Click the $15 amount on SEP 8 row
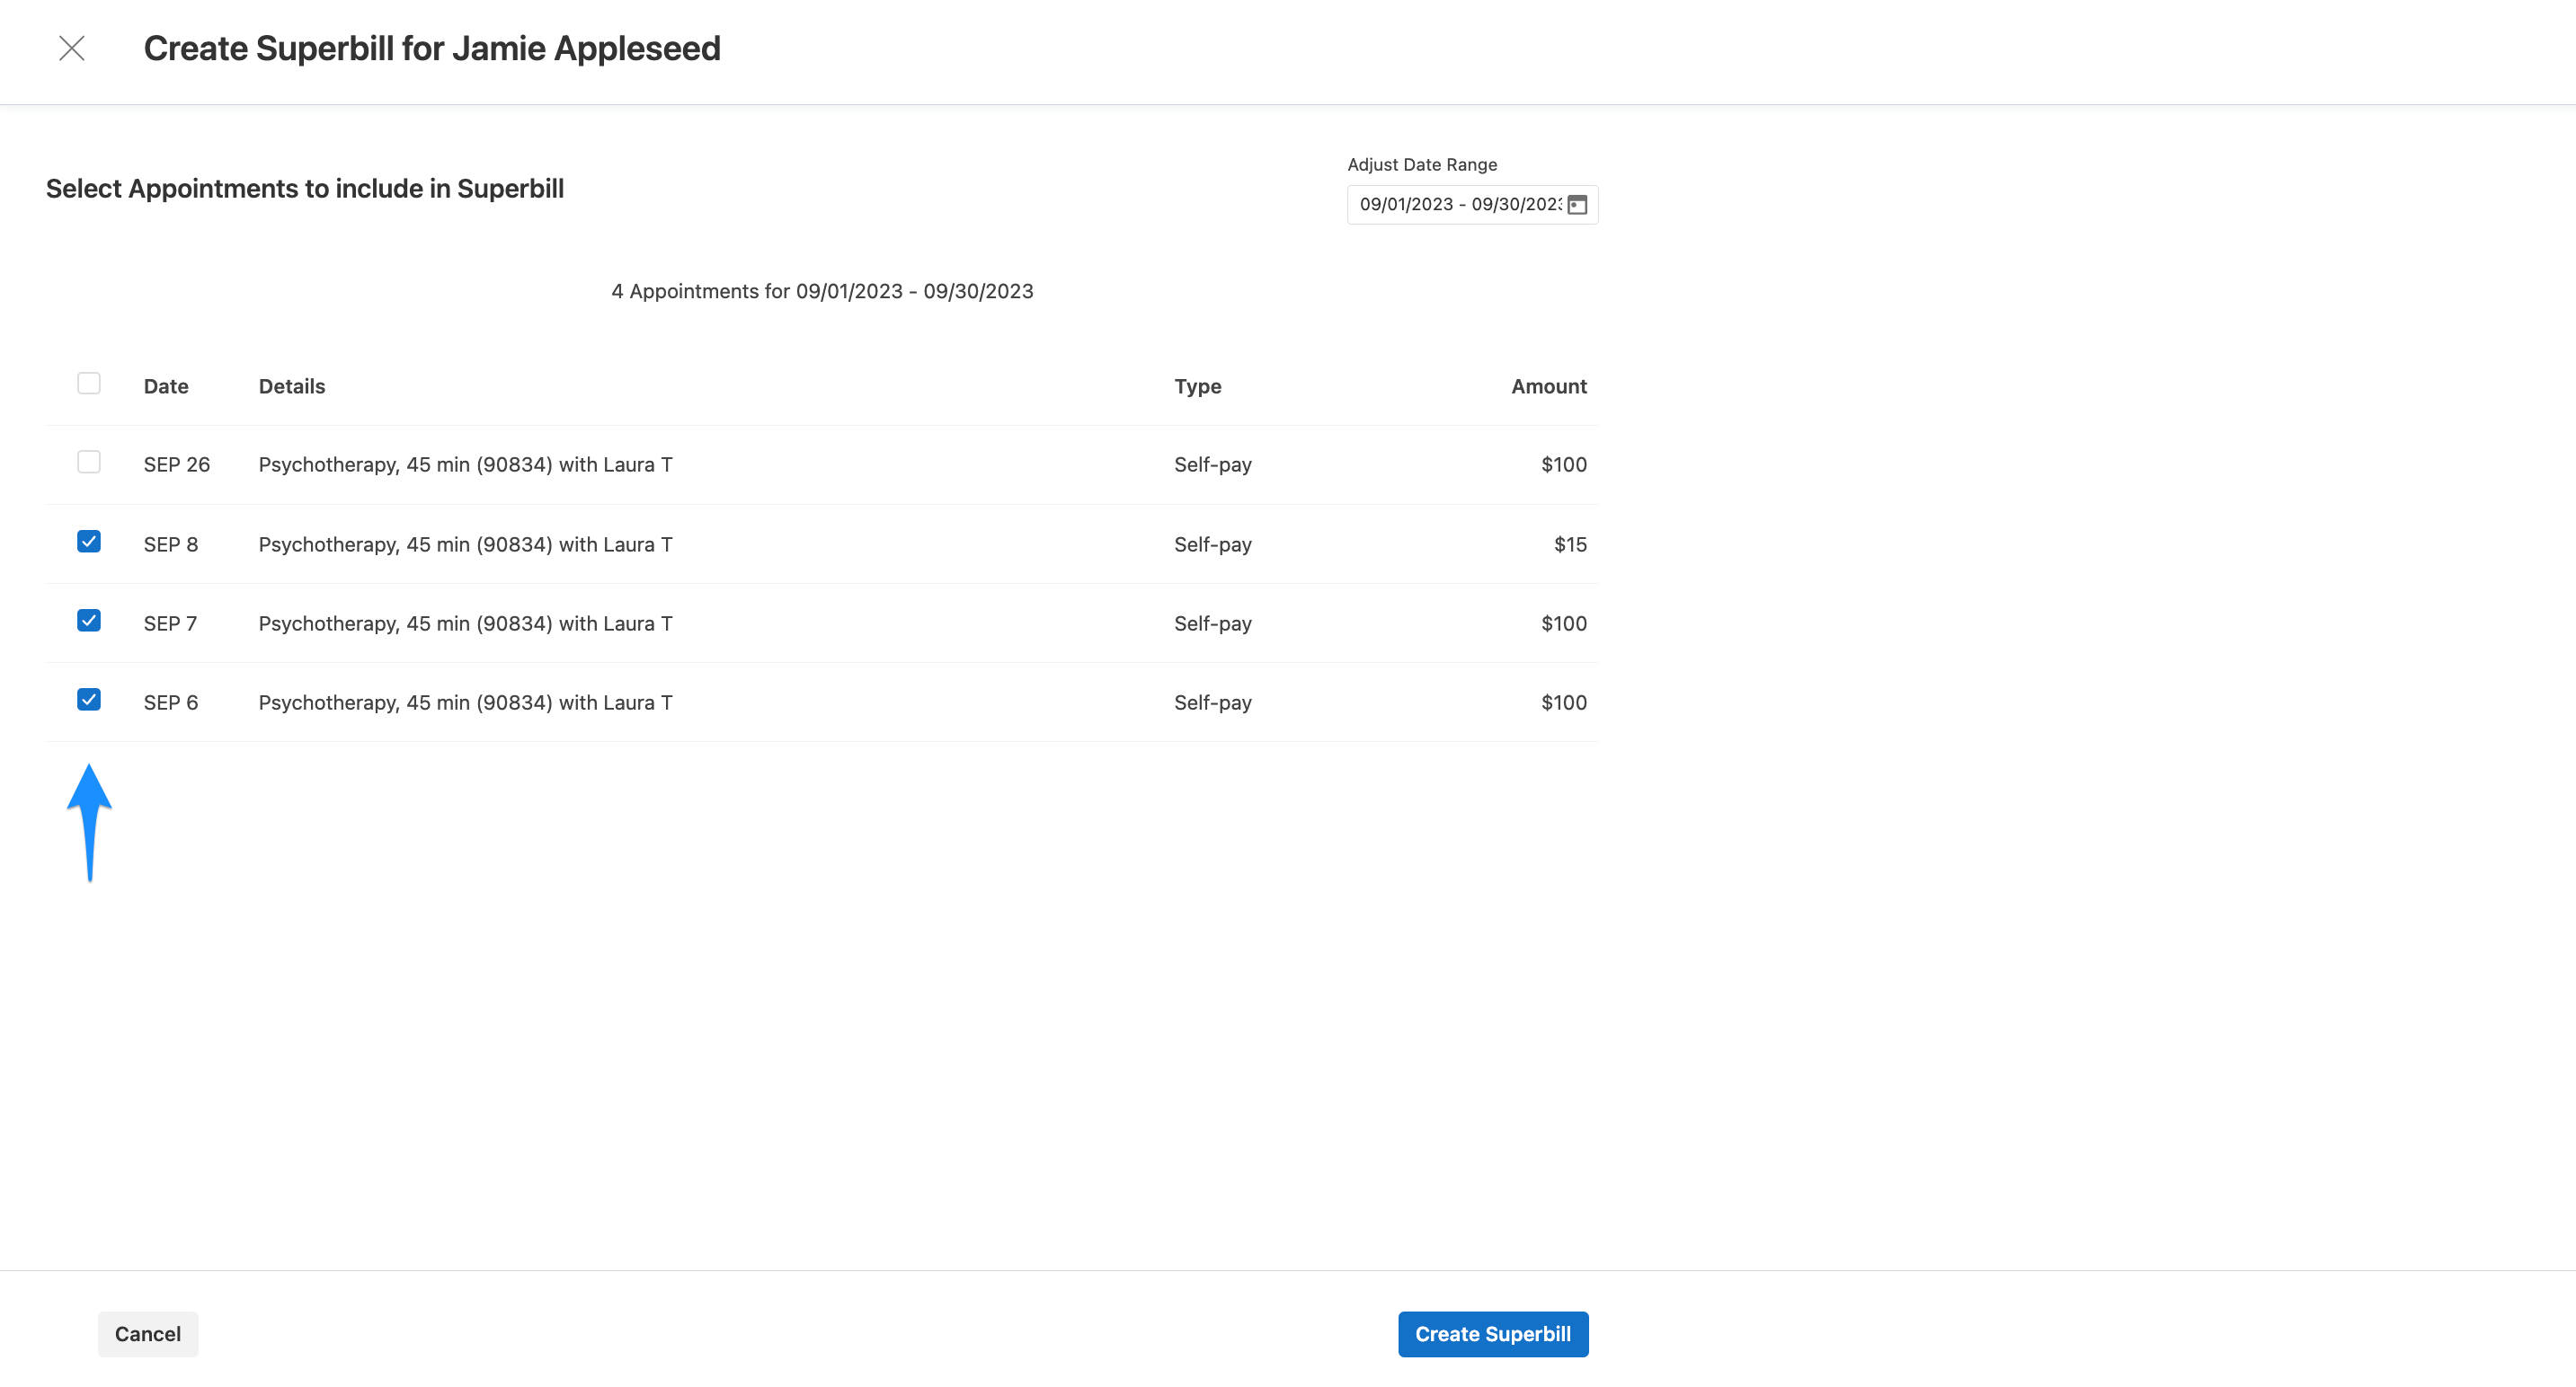The image size is (2576, 1387). tap(1569, 543)
